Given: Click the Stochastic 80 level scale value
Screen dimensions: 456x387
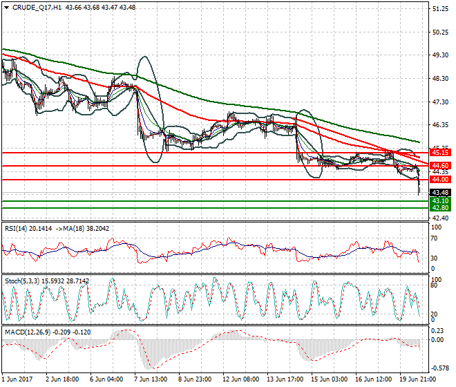Looking at the screenshot, I should [434, 285].
